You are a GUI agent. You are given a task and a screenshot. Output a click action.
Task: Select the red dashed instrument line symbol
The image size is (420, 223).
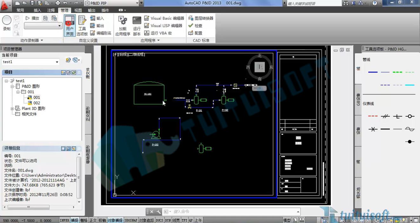[373, 116]
